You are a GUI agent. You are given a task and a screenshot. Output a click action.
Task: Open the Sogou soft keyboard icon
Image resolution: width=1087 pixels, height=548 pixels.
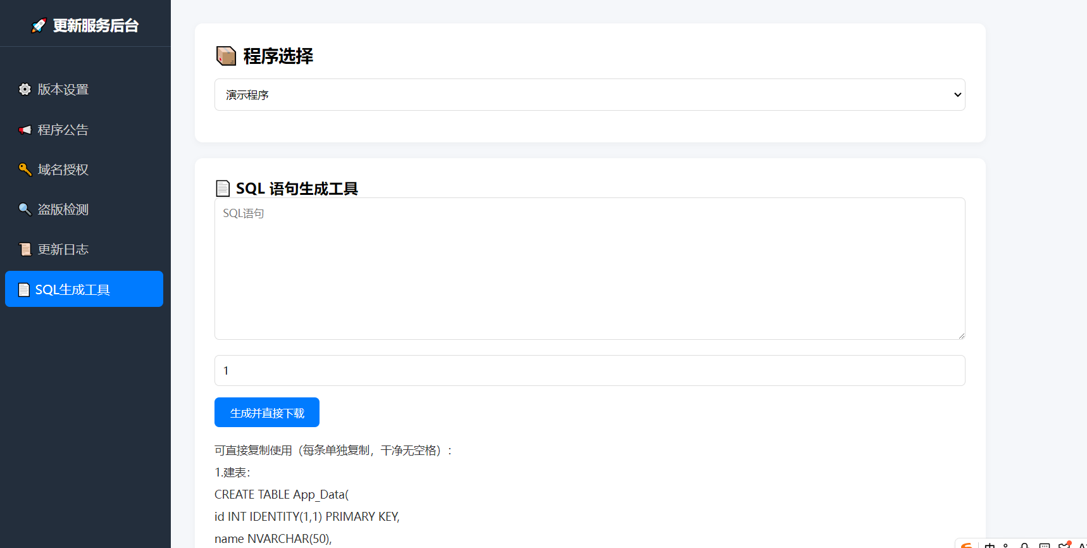1044,545
